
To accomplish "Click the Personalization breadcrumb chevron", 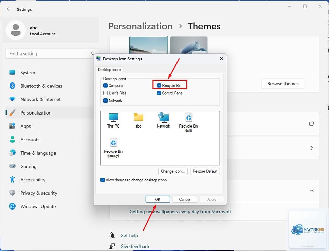I will click(x=181, y=26).
